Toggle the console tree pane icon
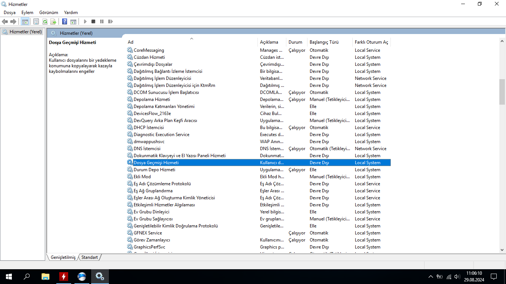The width and height of the screenshot is (506, 284). (25, 21)
